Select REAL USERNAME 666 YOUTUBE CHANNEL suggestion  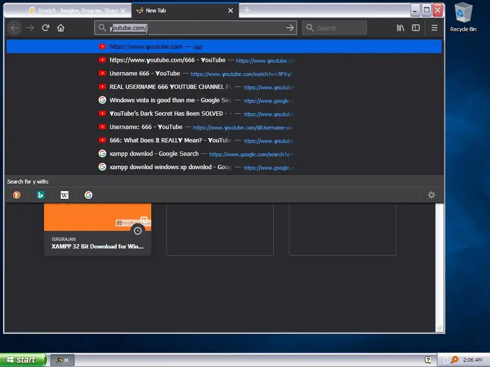(x=224, y=87)
